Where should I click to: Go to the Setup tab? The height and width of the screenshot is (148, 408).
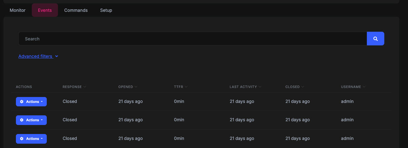click(106, 10)
